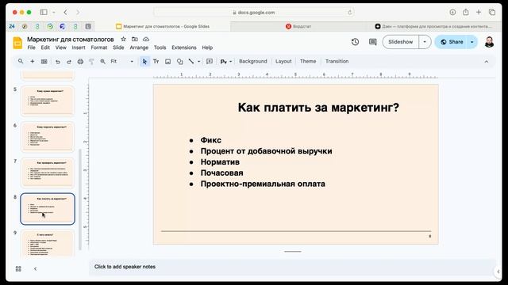
Task: Open the File menu
Action: [x=32, y=47]
